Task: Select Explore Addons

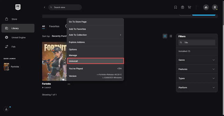Action: pyautogui.click(x=95, y=42)
